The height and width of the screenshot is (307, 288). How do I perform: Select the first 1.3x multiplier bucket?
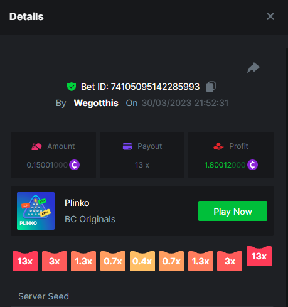pyautogui.click(x=83, y=261)
